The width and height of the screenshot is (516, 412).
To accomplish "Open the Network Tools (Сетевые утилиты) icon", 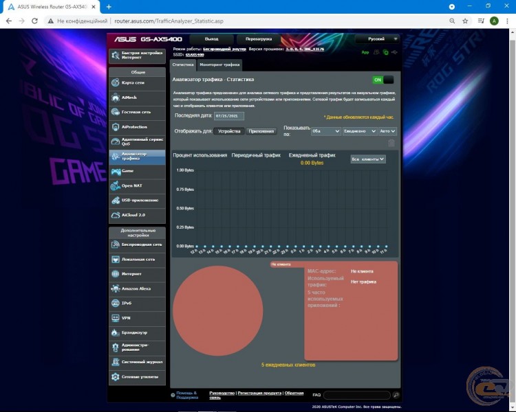I will [x=115, y=377].
